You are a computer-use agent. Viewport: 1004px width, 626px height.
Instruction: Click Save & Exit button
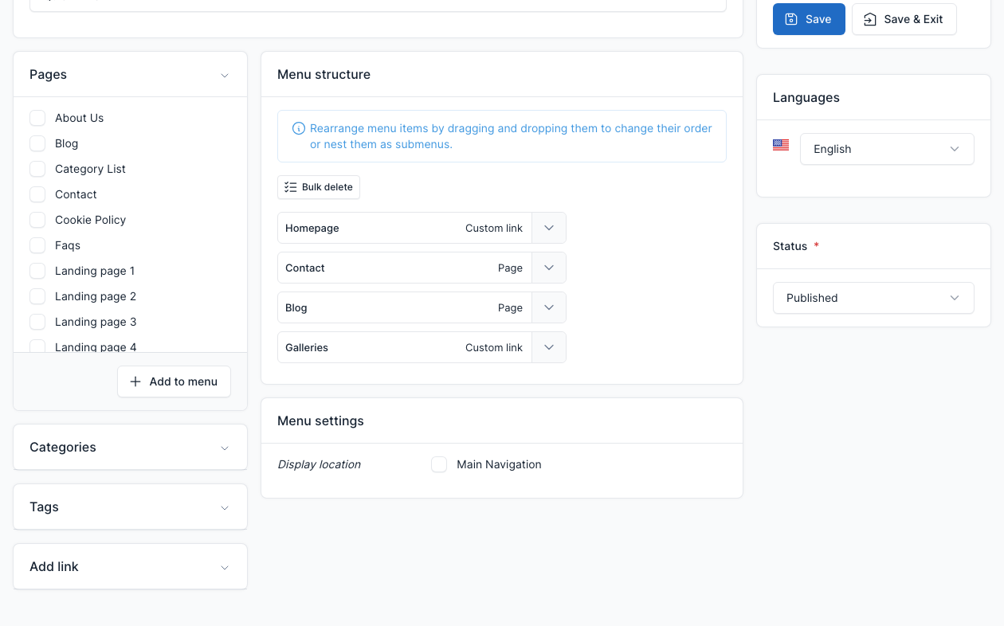click(x=904, y=19)
